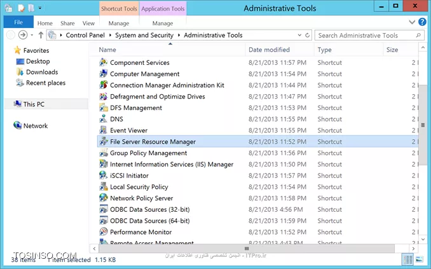Click the Control Panel breadcrumb
Screen dimensions: 431x269
85,35
